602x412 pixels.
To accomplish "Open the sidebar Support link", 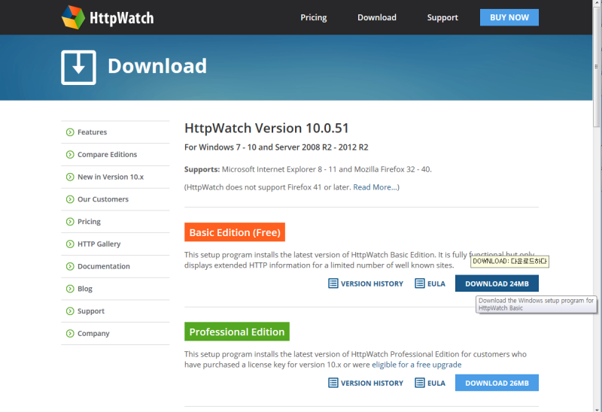I will (x=91, y=311).
